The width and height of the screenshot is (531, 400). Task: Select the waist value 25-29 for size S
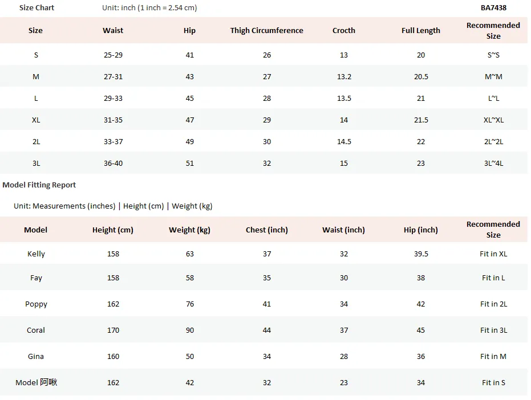pos(113,55)
